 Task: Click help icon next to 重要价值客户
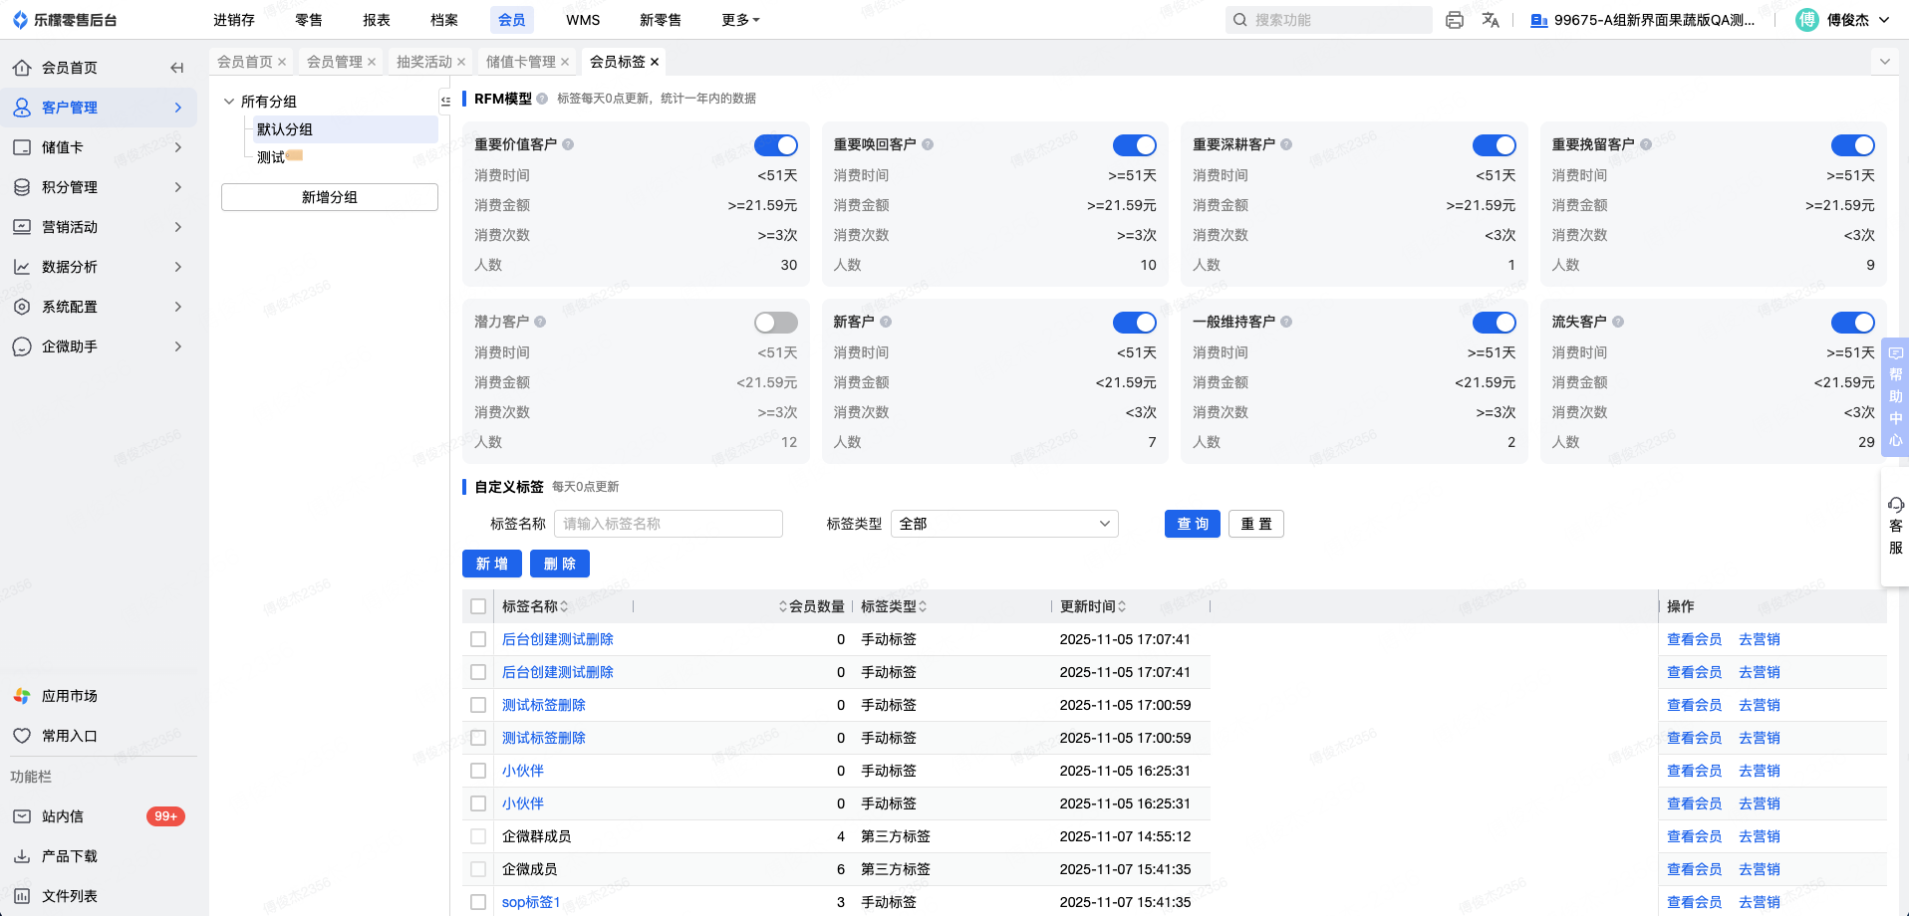[x=568, y=144]
